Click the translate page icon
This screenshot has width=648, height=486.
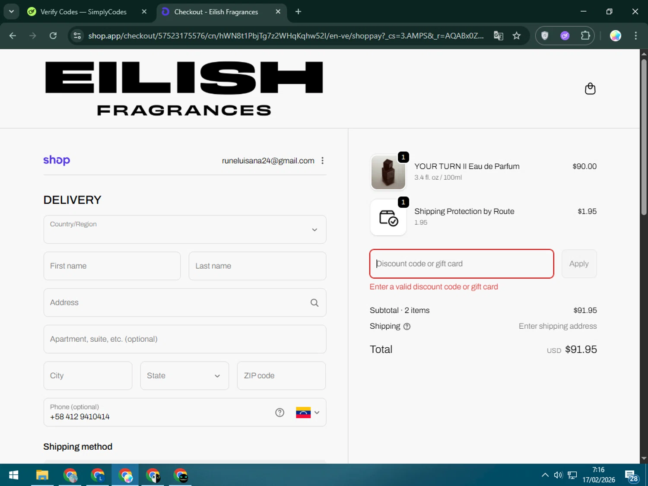pyautogui.click(x=499, y=36)
